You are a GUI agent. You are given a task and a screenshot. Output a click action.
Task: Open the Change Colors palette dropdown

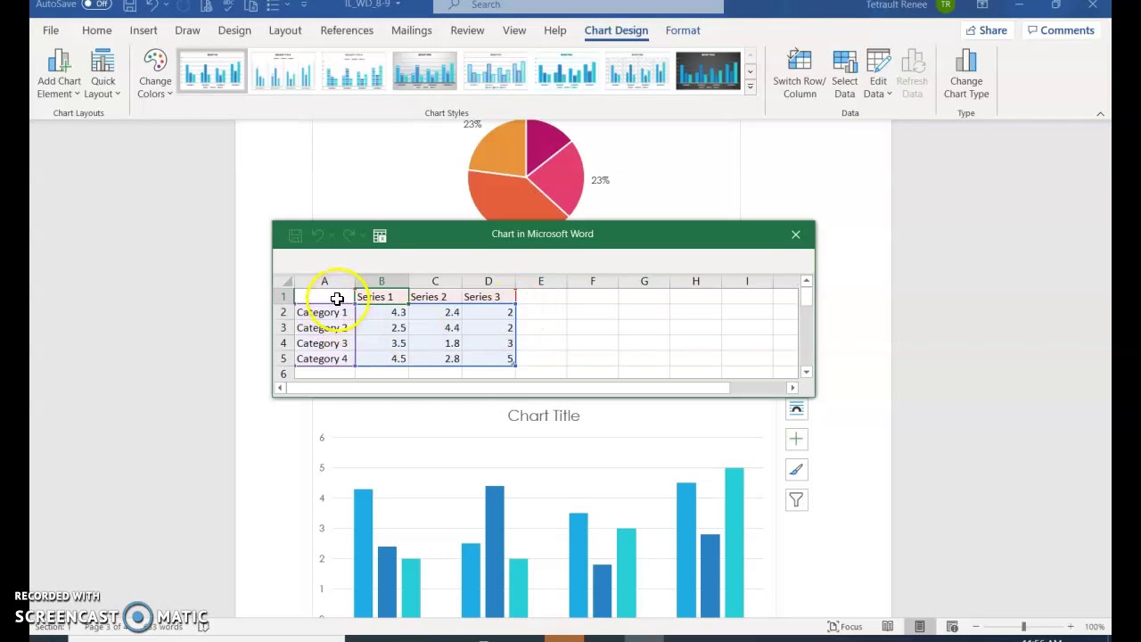click(155, 74)
